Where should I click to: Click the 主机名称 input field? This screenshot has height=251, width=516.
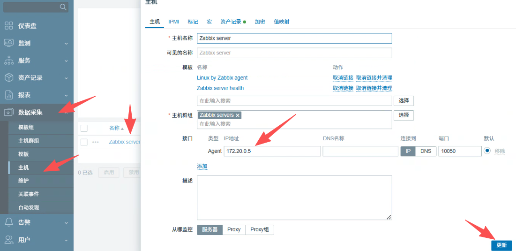tap(294, 38)
